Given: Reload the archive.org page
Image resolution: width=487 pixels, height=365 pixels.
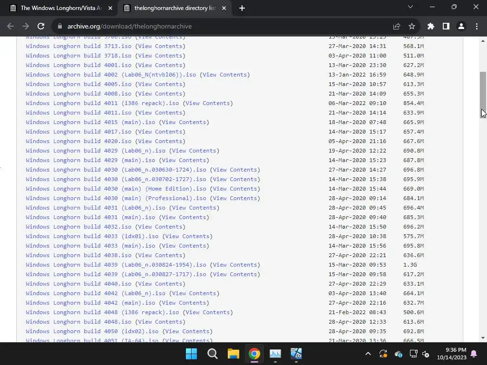Looking at the screenshot, I should pyautogui.click(x=41, y=27).
